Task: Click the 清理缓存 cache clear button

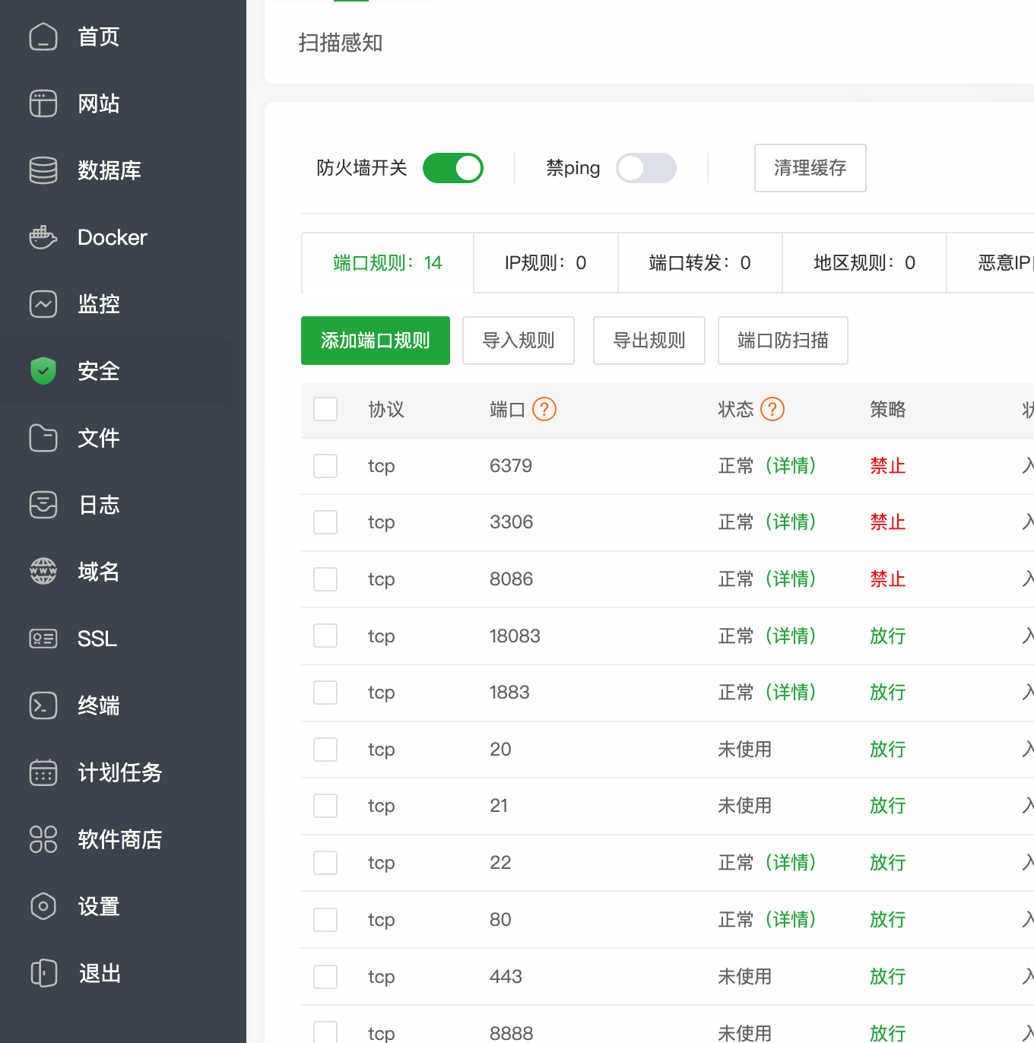Action: tap(810, 168)
